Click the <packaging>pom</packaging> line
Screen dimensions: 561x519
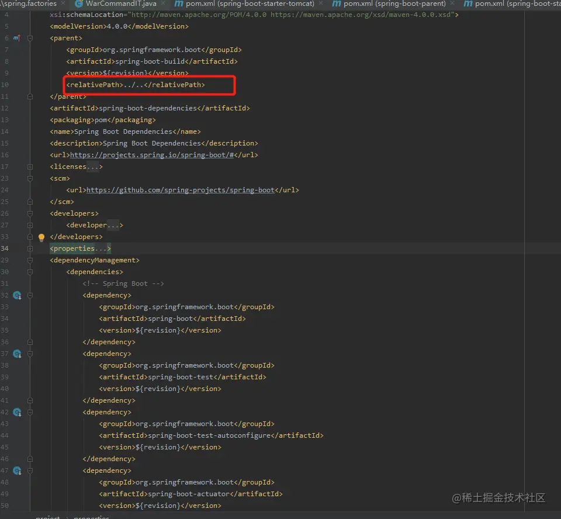click(x=103, y=120)
